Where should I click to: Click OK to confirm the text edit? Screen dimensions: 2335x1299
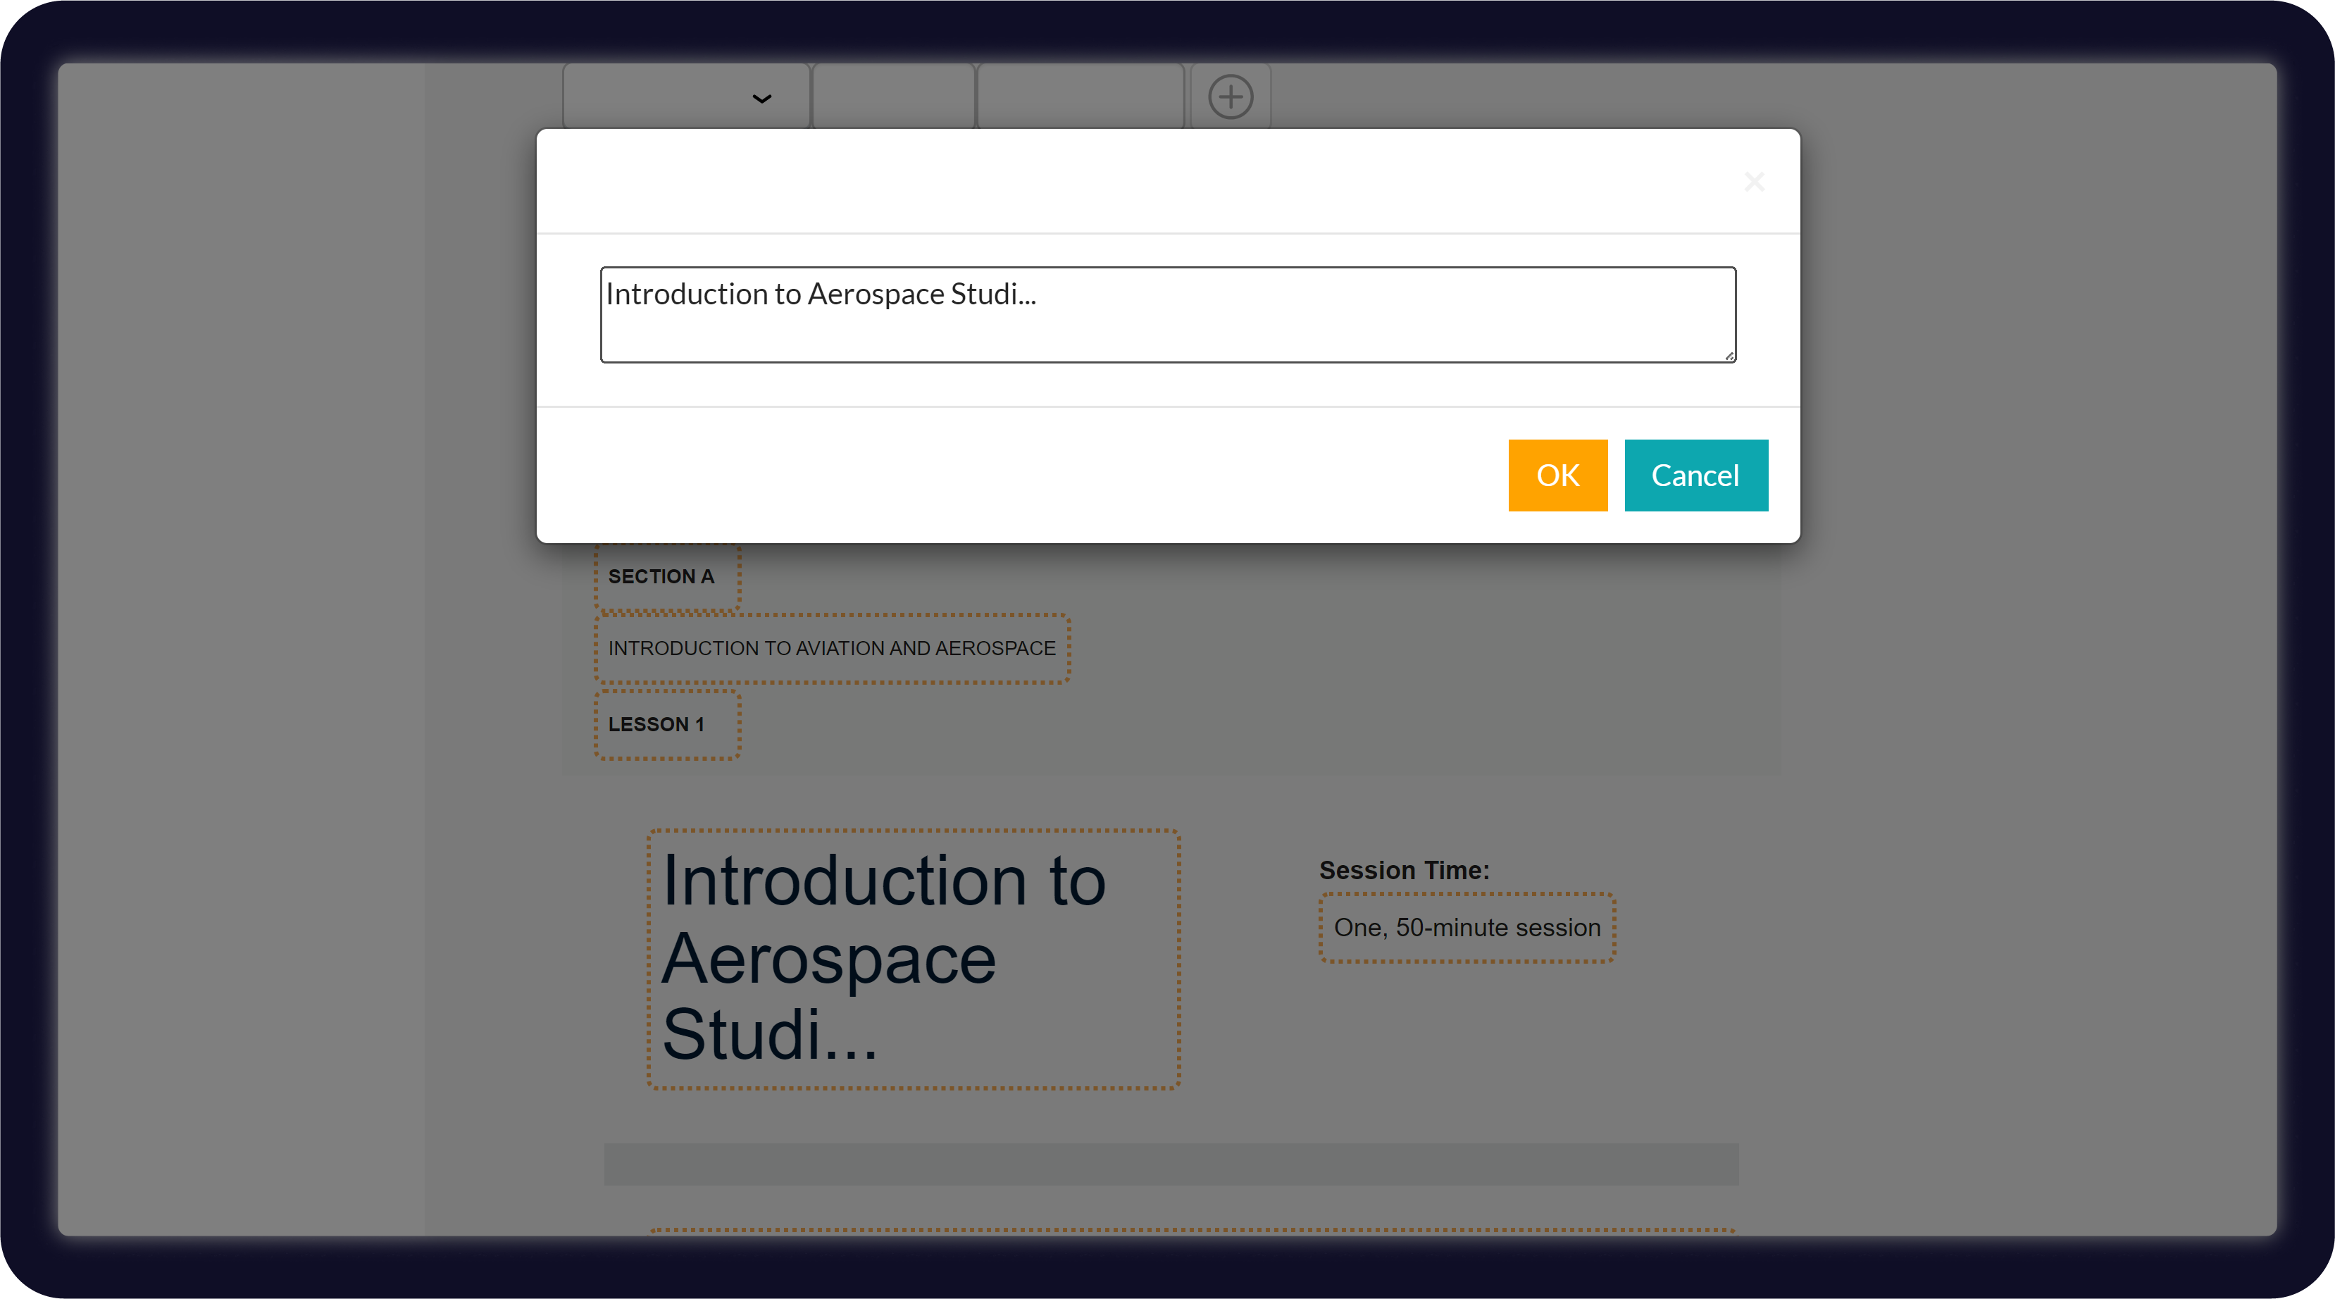tap(1557, 475)
